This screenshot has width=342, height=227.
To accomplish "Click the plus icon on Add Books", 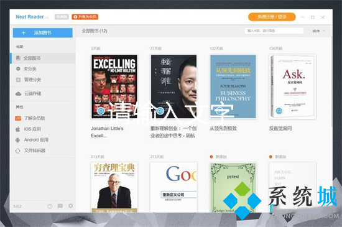I will (x=24, y=33).
